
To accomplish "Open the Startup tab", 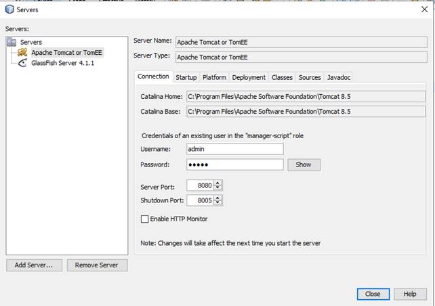I will point(186,77).
